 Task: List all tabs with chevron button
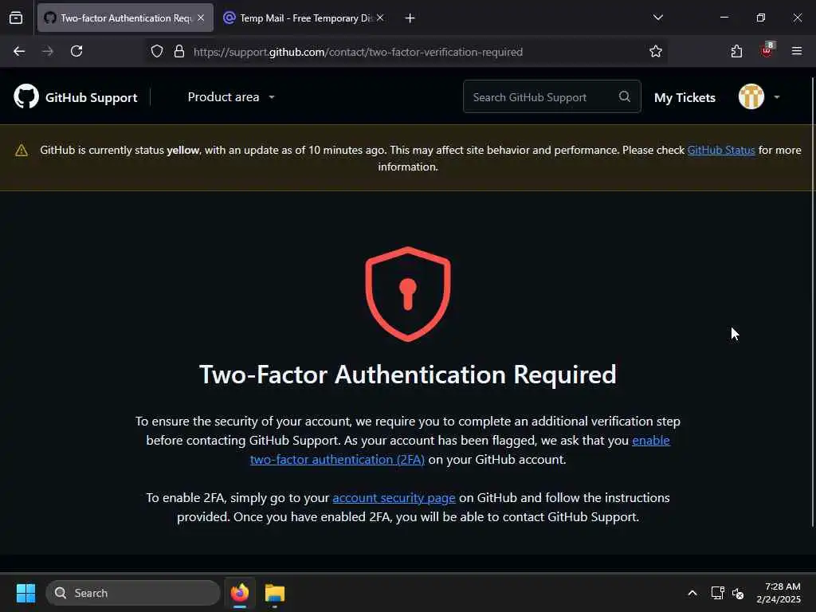pyautogui.click(x=657, y=18)
